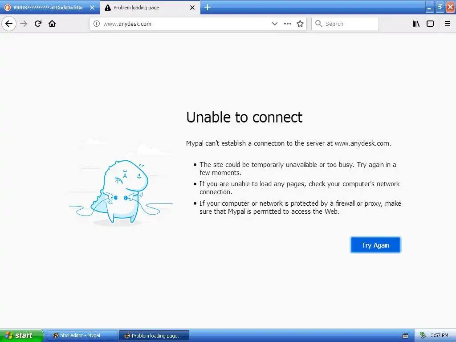This screenshot has width=456, height=342.
Task: Focus the Search input field
Action: (345, 24)
